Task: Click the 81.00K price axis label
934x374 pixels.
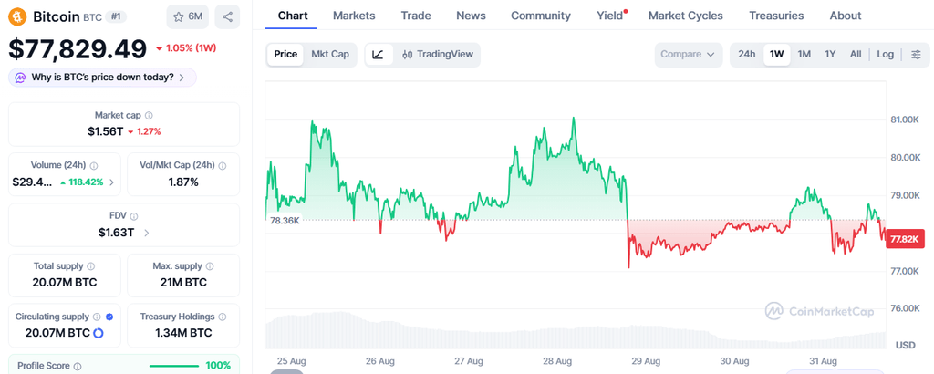Action: [x=905, y=119]
